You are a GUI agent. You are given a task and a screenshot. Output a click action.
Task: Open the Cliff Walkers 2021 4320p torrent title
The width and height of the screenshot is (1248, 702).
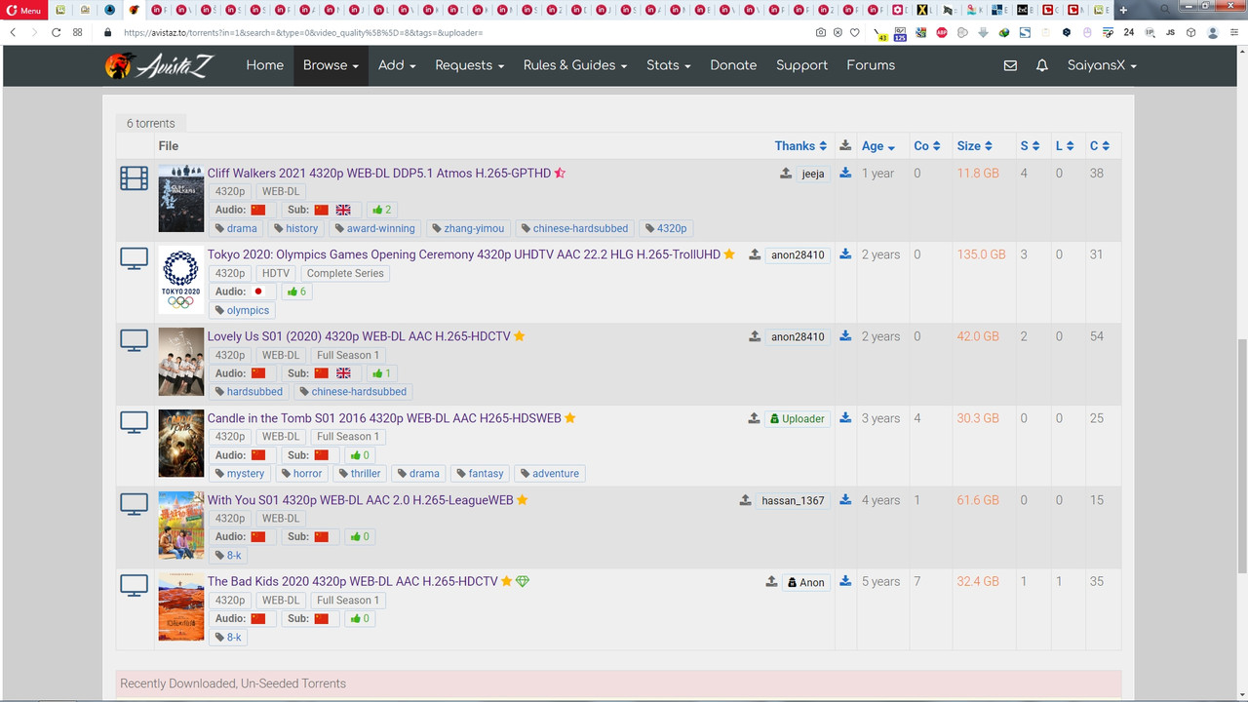coord(379,173)
